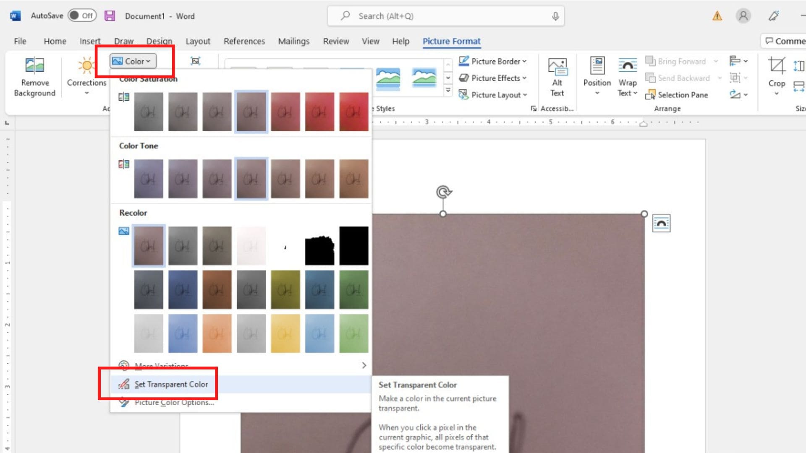Select the black Recolor swatch
This screenshot has width=806, height=453.
point(353,245)
